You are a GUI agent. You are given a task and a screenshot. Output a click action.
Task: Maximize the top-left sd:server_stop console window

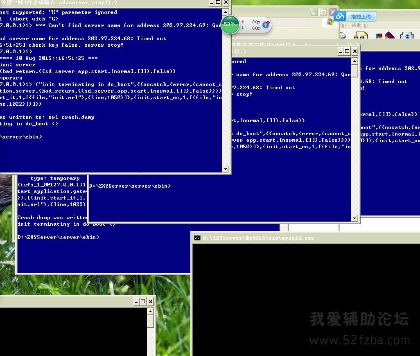click(219, 2)
